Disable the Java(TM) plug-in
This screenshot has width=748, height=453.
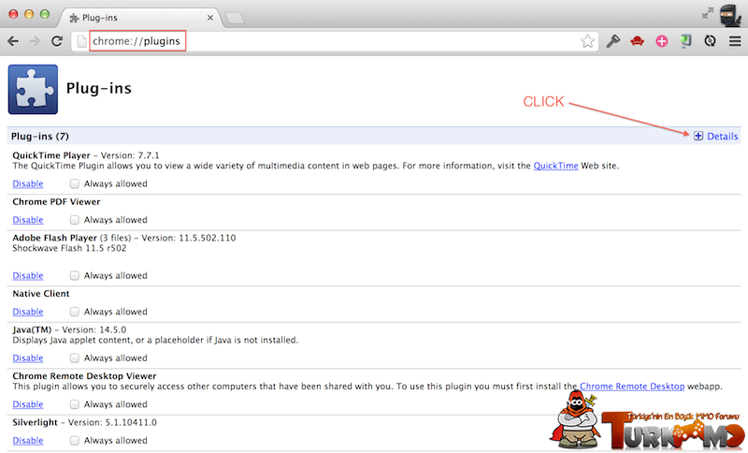pos(28,358)
